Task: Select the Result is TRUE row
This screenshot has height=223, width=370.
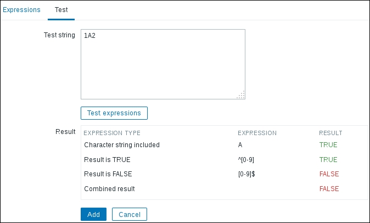Action: click(107, 160)
